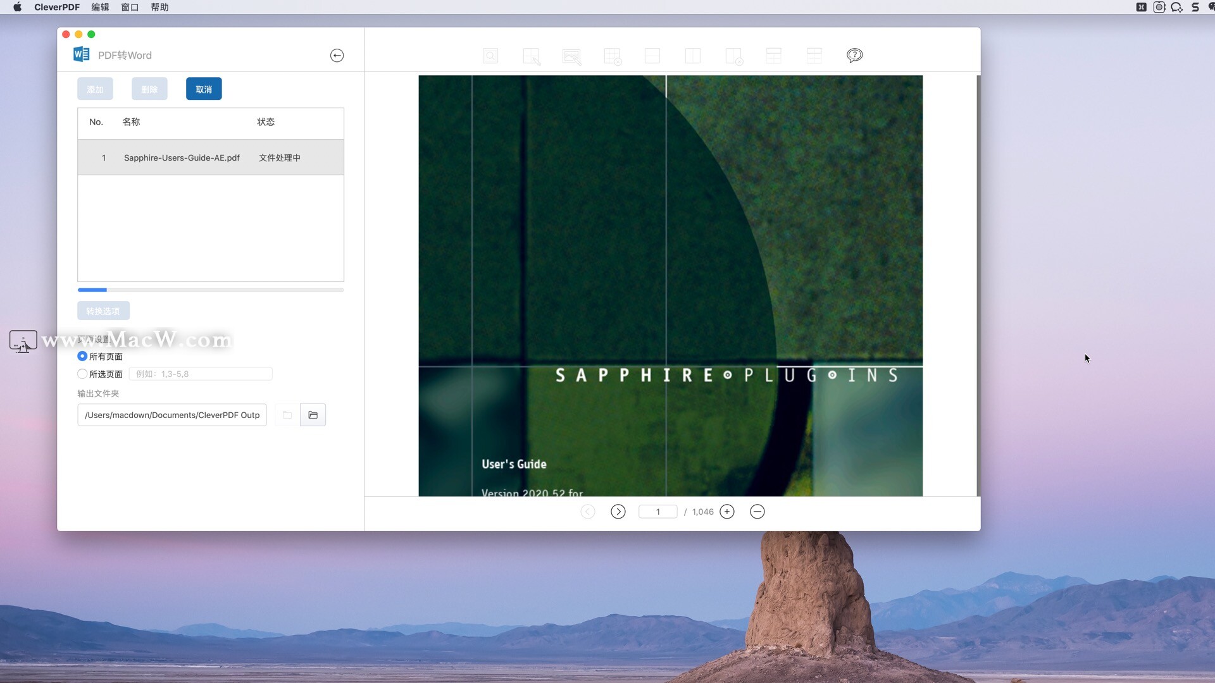The width and height of the screenshot is (1215, 683).
Task: Click the conversion progress bar
Action: (x=211, y=290)
